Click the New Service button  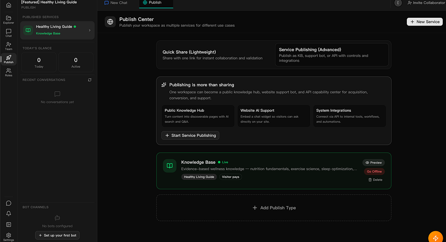click(425, 22)
